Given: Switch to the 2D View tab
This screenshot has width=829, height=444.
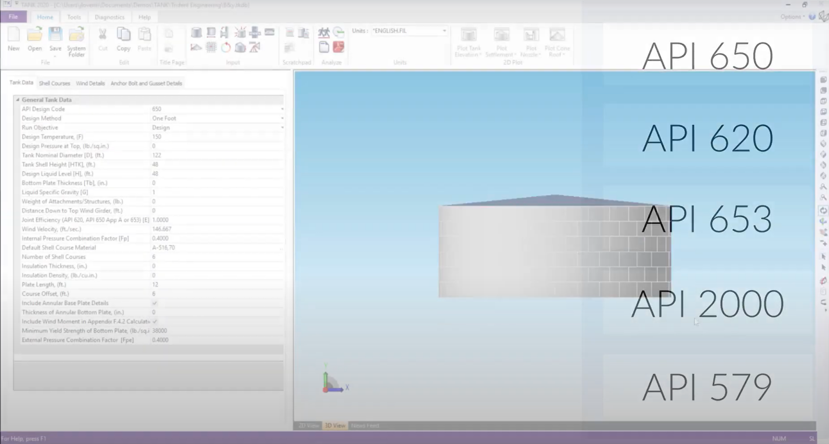Looking at the screenshot, I should (x=308, y=425).
